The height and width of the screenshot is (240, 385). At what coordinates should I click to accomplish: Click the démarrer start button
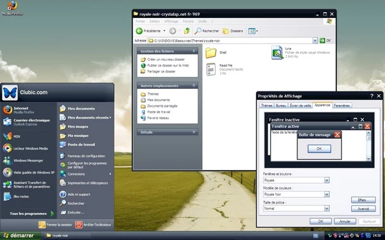click(20, 236)
